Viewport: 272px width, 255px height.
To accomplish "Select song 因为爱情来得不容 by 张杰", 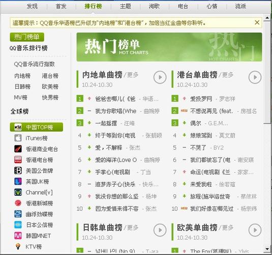I will pos(117,209).
